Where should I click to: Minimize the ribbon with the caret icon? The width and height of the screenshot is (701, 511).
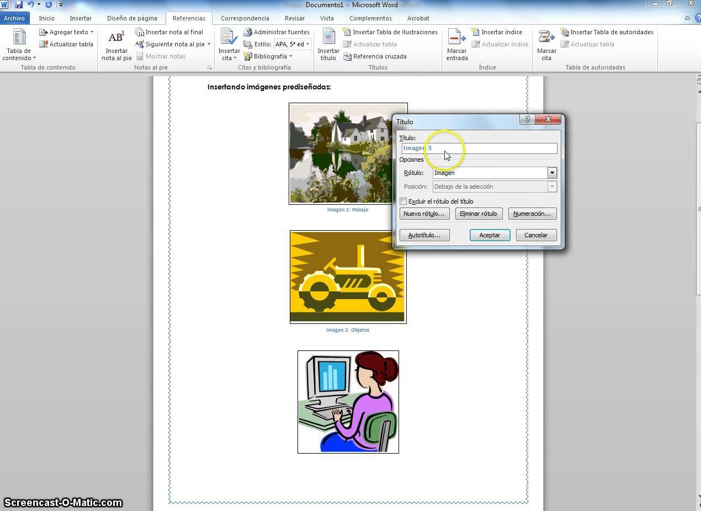coord(687,18)
